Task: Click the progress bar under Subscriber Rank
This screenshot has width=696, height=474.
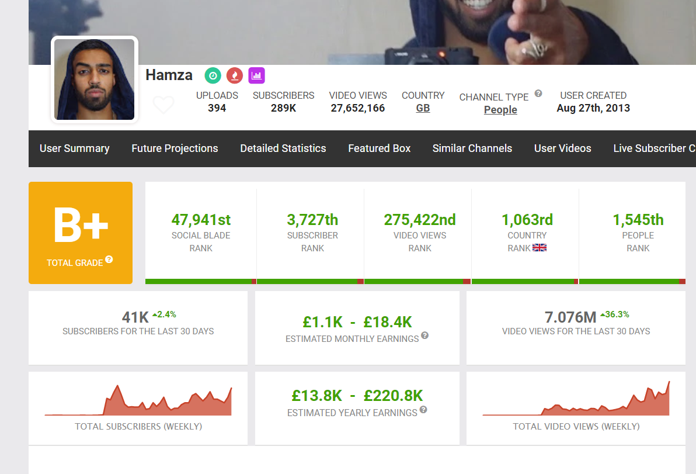Action: coord(310,282)
